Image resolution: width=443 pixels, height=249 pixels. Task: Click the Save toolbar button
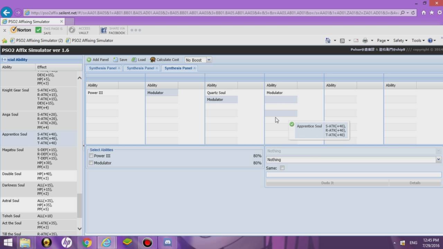(120, 59)
